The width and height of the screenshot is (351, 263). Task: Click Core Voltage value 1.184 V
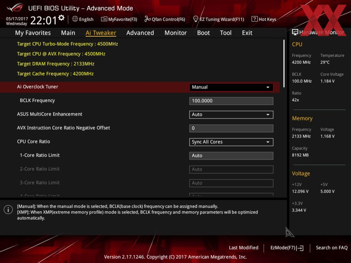click(327, 81)
